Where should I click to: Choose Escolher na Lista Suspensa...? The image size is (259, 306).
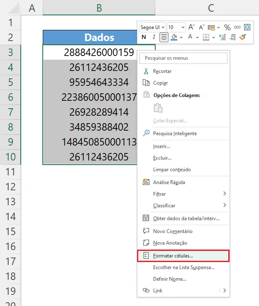click(183, 267)
